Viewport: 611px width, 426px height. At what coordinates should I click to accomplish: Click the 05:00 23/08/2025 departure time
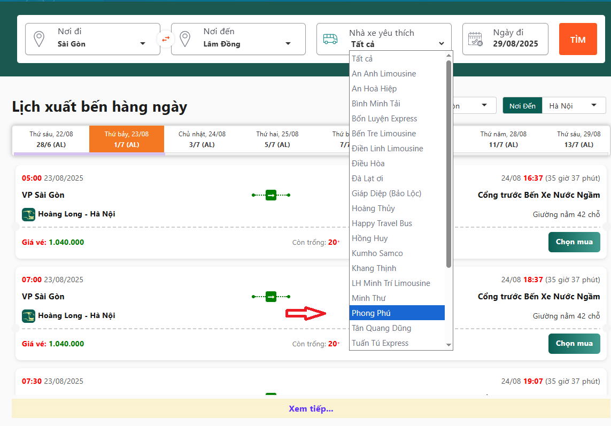coord(52,178)
